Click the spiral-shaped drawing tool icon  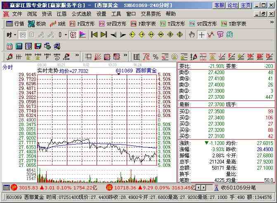(57, 57)
